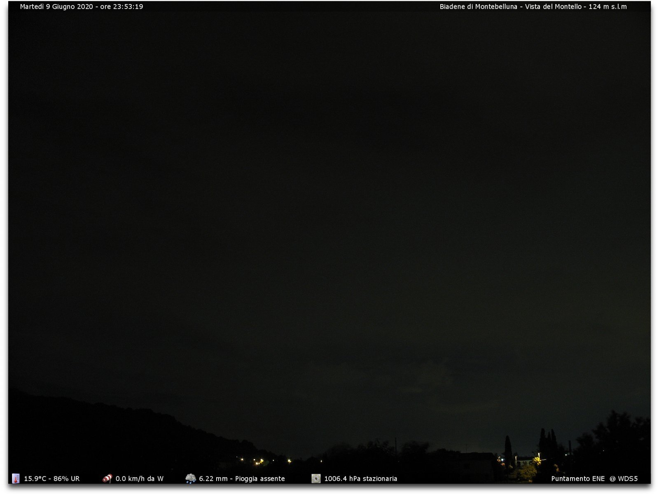The height and width of the screenshot is (494, 659).
Task: Click the barometer pressure icon
Action: 316,478
